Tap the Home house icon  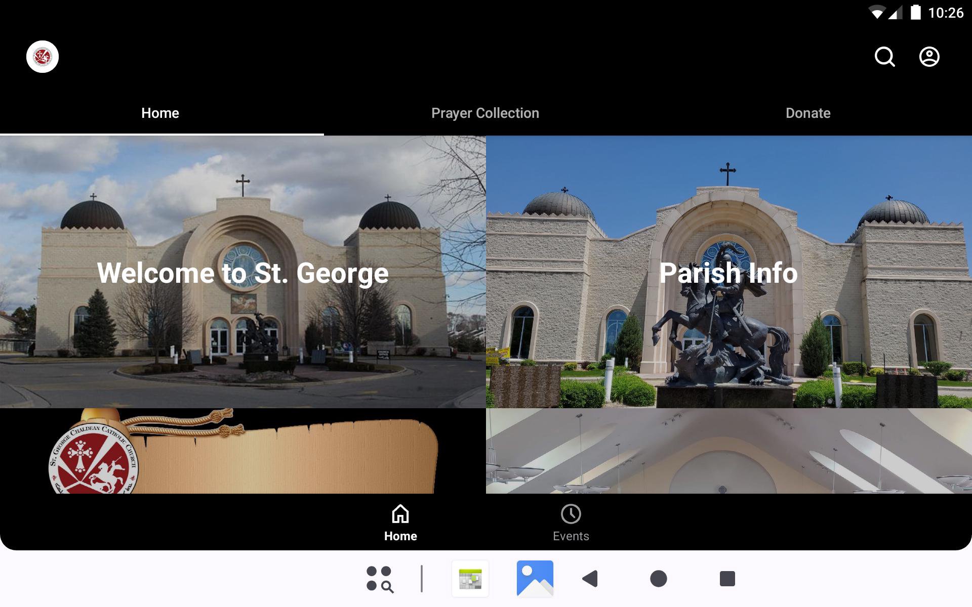click(x=400, y=514)
